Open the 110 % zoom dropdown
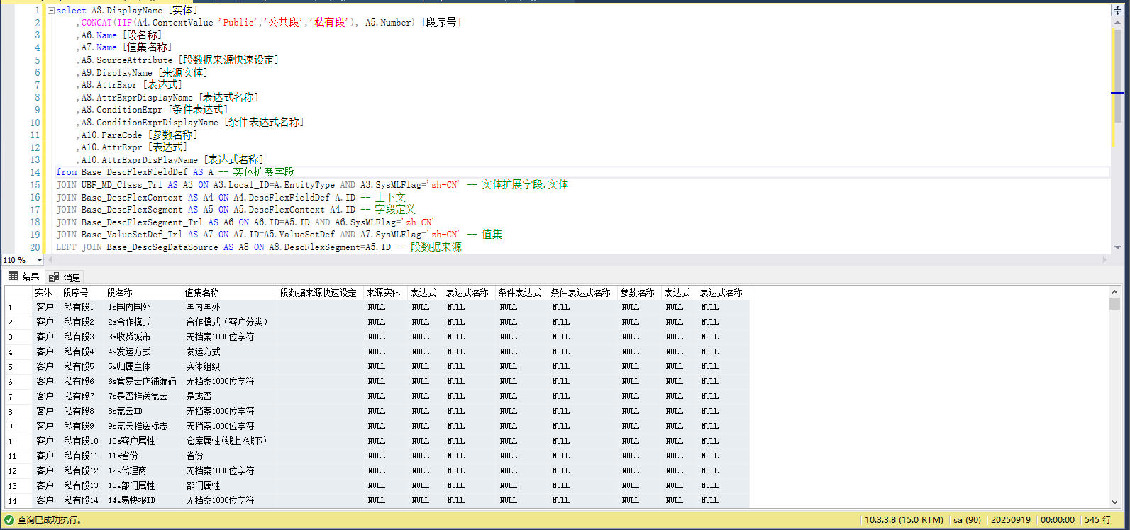1130x530 pixels. [x=39, y=260]
